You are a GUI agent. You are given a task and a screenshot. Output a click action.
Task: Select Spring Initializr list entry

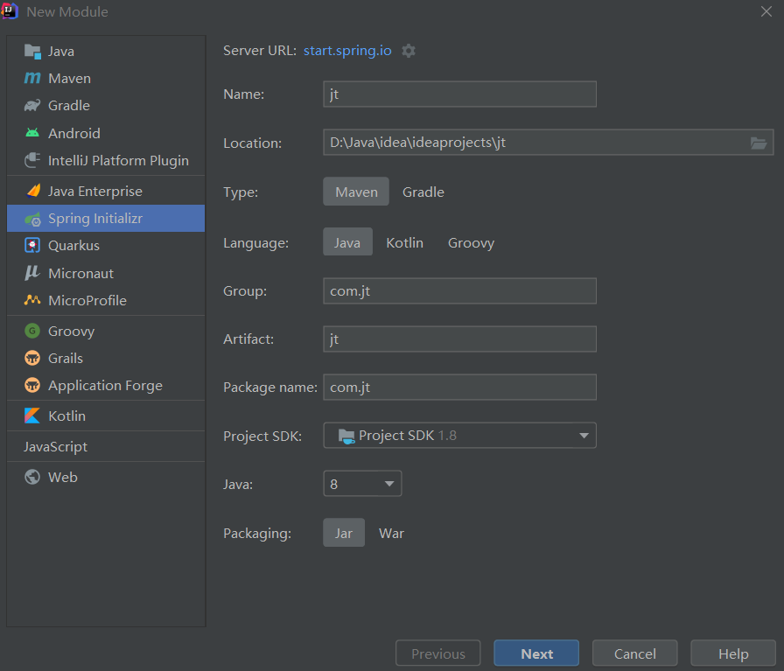coord(106,219)
